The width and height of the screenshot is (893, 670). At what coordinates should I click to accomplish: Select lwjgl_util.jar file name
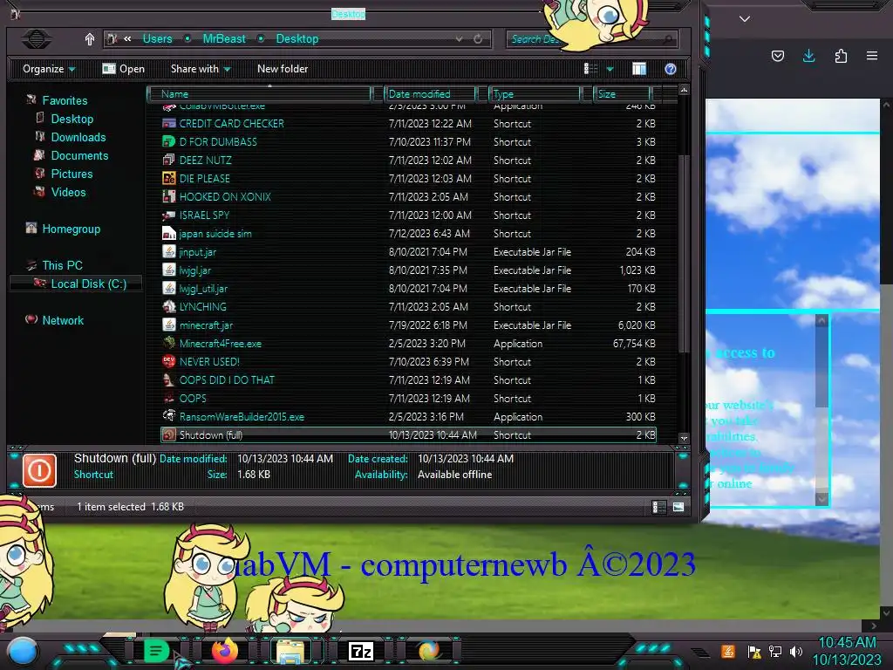(203, 288)
